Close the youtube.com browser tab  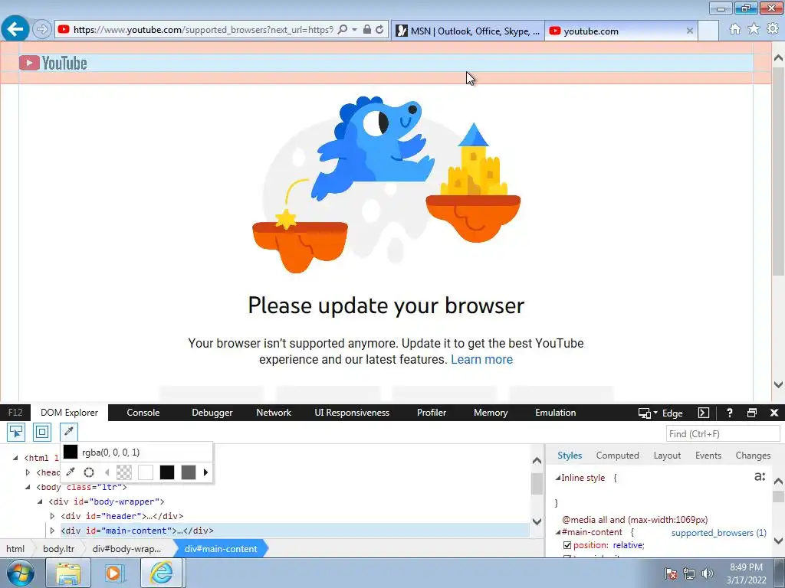pos(689,31)
